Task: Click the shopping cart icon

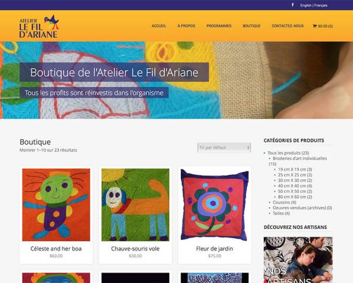Action: [315, 26]
